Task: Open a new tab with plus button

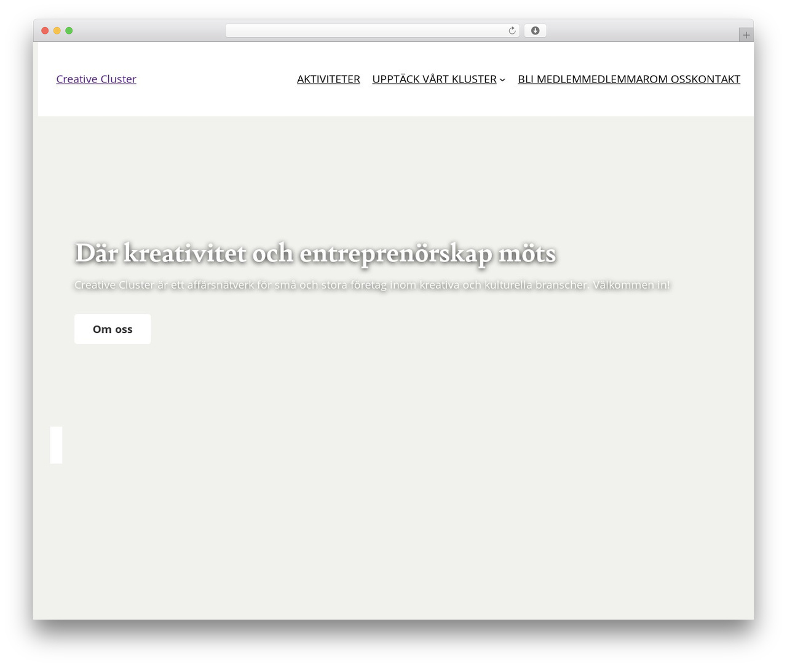Action: 746,35
